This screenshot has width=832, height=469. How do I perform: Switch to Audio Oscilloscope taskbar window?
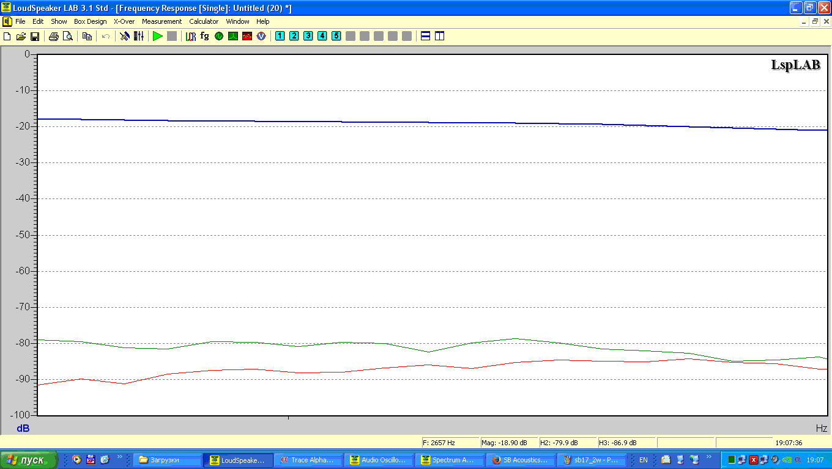tap(379, 460)
